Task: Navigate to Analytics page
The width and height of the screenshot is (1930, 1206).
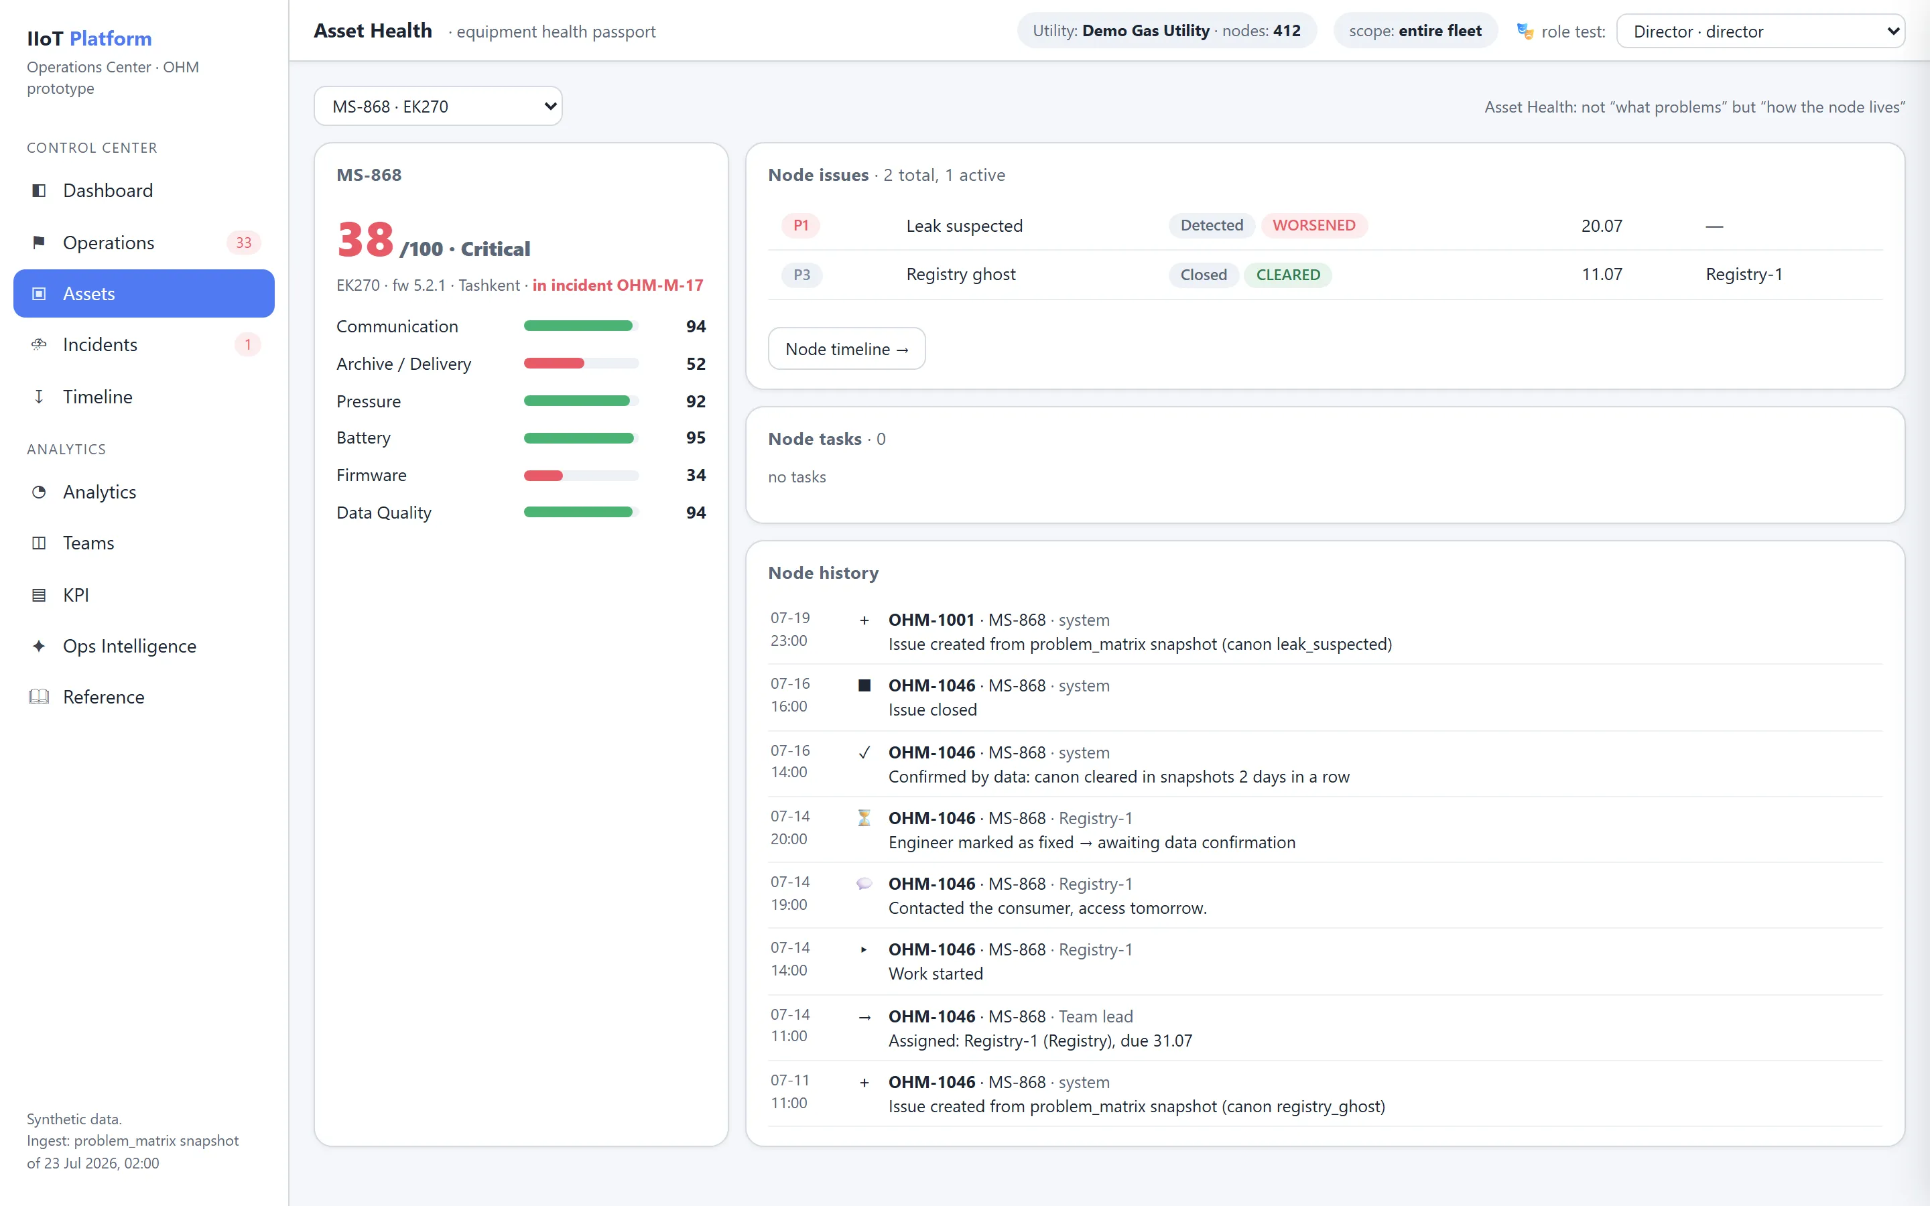Action: [x=144, y=492]
